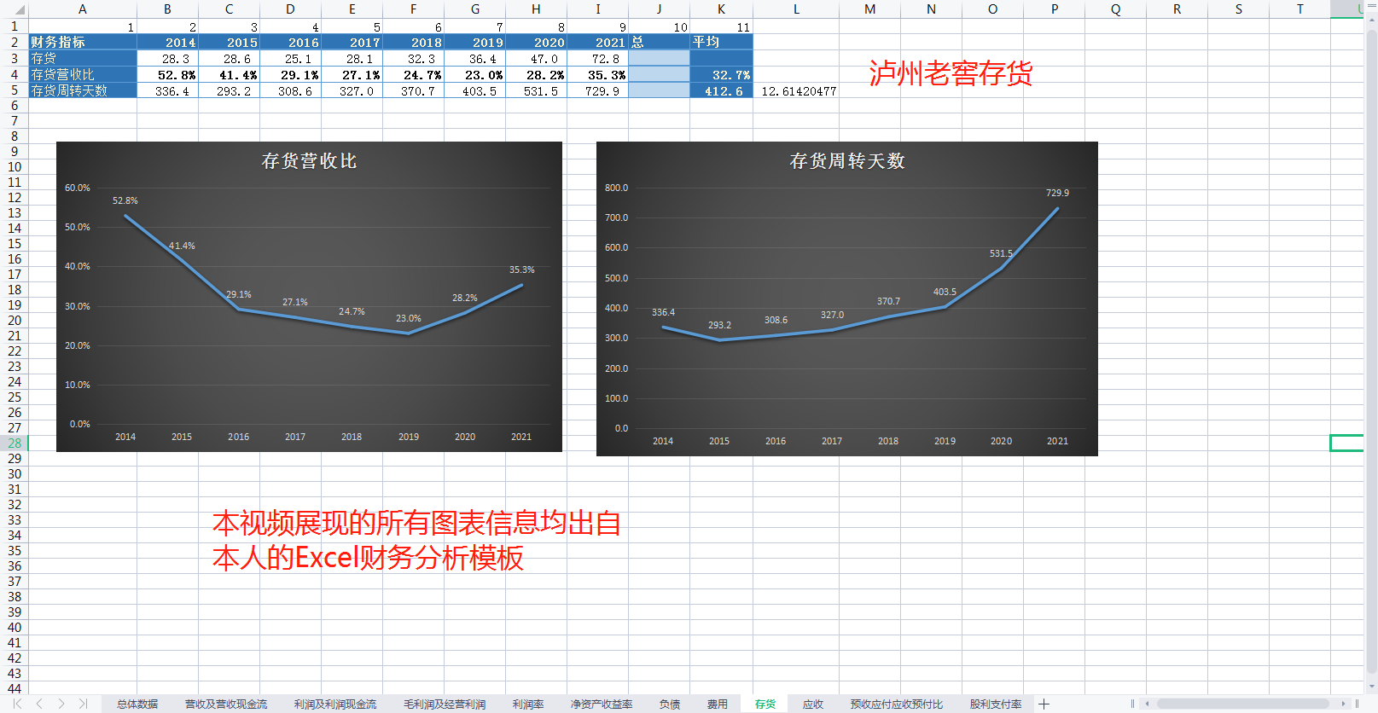1378x713 pixels.
Task: Jump to the first sheet tab
Action: pos(17,704)
